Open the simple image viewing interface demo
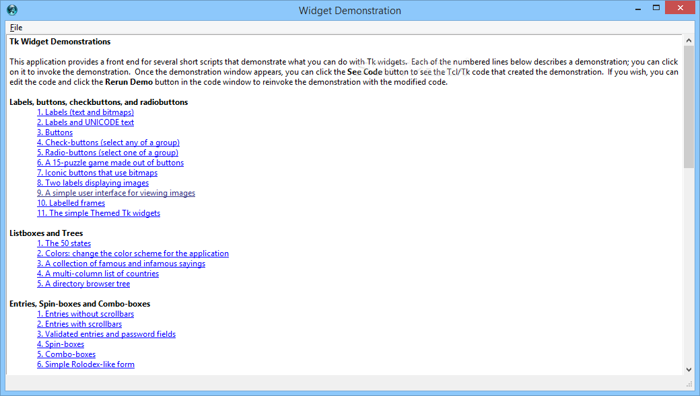The image size is (700, 396). coord(116,193)
